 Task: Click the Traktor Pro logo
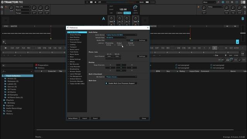tap(12, 2)
